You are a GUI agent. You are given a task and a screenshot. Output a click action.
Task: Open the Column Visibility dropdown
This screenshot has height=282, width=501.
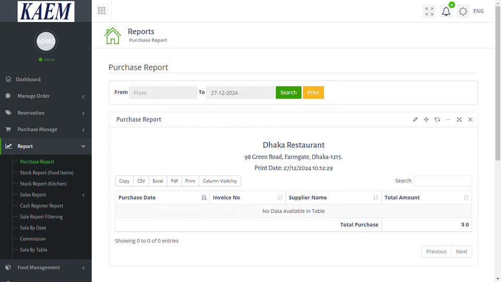tap(220, 181)
